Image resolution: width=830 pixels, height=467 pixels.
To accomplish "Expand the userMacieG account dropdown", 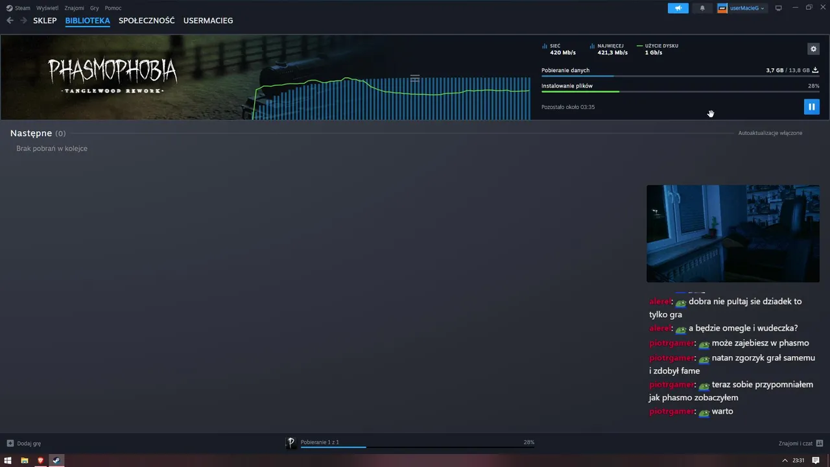I will pos(748,8).
